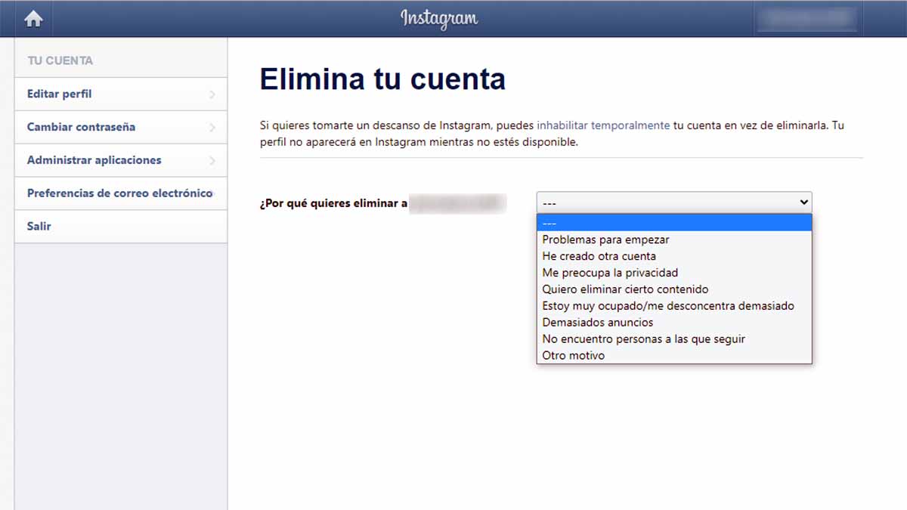Screen dimensions: 907x510
Task: Click the blurred account name top right
Action: [x=806, y=19]
